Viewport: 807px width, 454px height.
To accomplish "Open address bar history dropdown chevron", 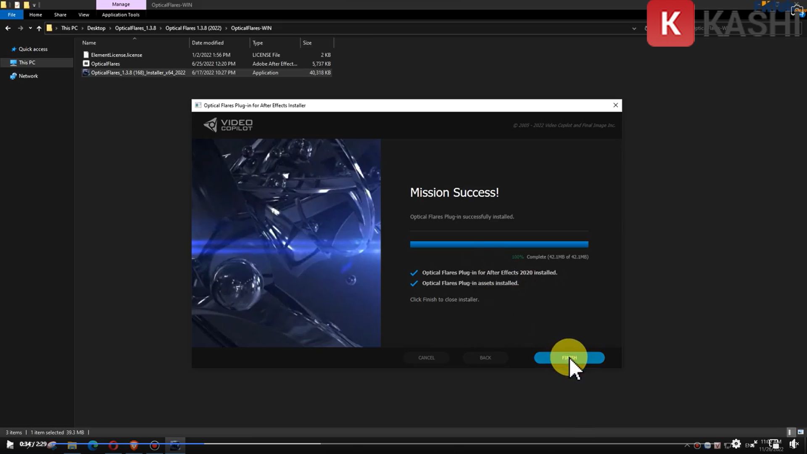I will 634,29.
